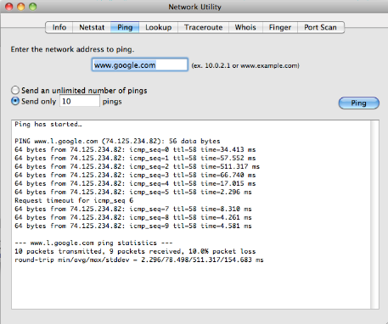Click the icmp_seq=5 time=2.296 ms line
The image size is (388, 324).
pos(133,192)
